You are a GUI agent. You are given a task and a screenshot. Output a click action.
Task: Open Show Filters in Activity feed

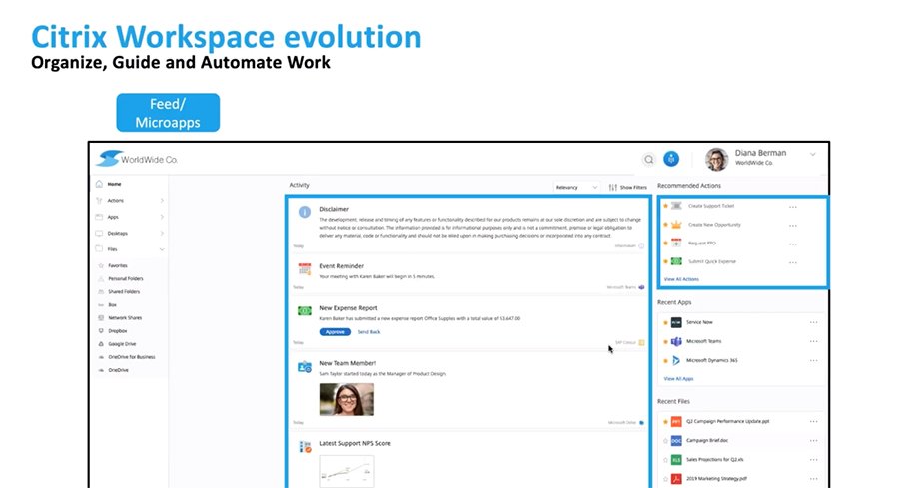coord(627,187)
